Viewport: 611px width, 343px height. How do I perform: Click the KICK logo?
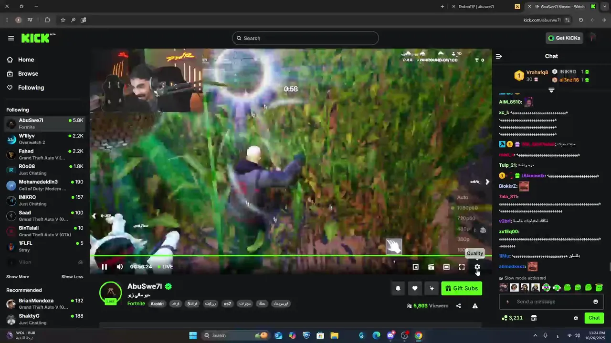pos(38,38)
